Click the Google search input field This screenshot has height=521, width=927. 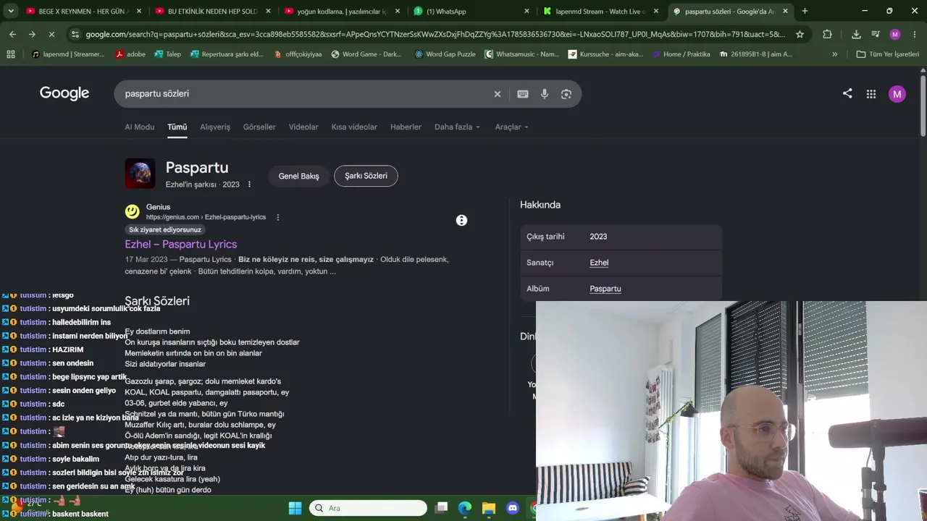[x=304, y=94]
